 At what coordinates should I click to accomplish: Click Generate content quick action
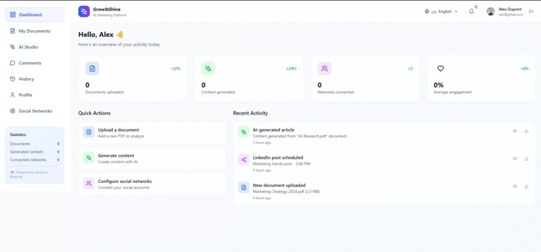click(x=152, y=158)
